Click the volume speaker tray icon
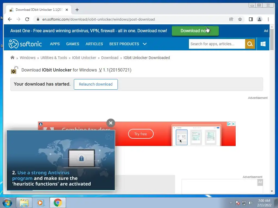The width and height of the screenshot is (278, 208). [251, 203]
